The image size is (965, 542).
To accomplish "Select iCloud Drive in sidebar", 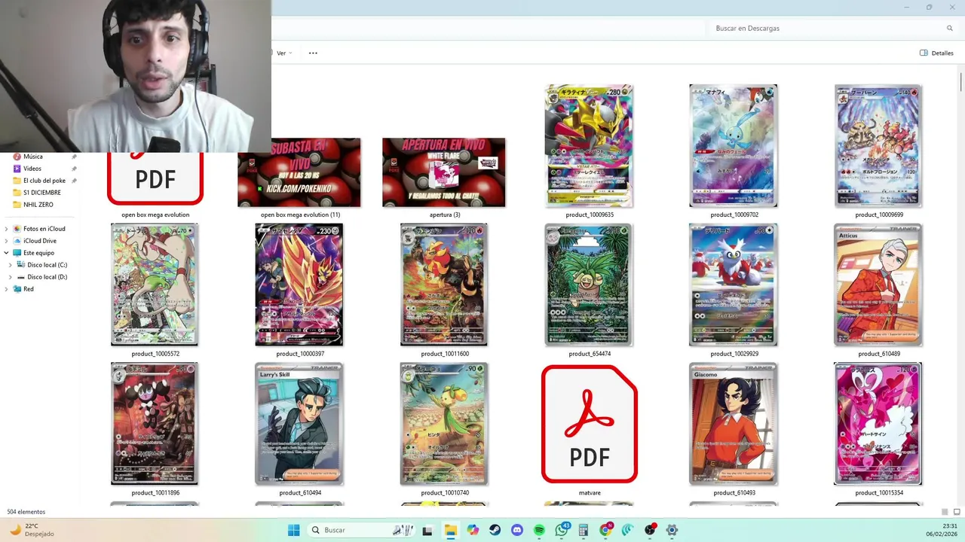I will [39, 241].
